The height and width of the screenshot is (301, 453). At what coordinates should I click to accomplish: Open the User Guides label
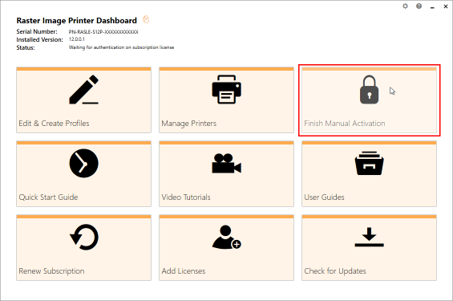(x=324, y=197)
